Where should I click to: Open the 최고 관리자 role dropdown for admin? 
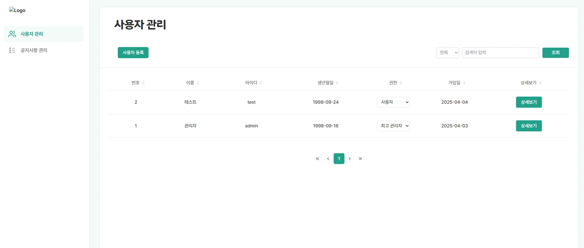[393, 126]
